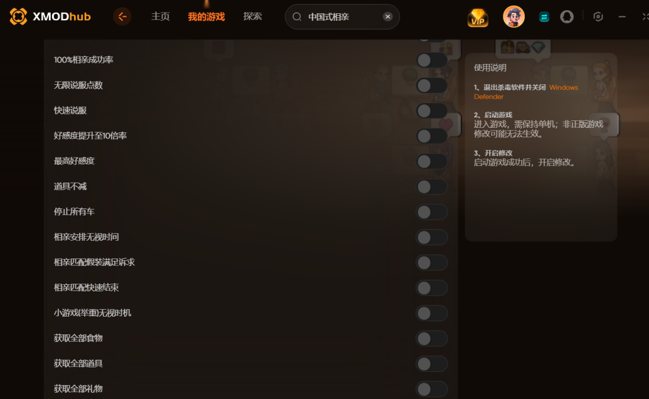Toggle 无限说服点数 switch on
The width and height of the screenshot is (649, 399).
pos(432,85)
